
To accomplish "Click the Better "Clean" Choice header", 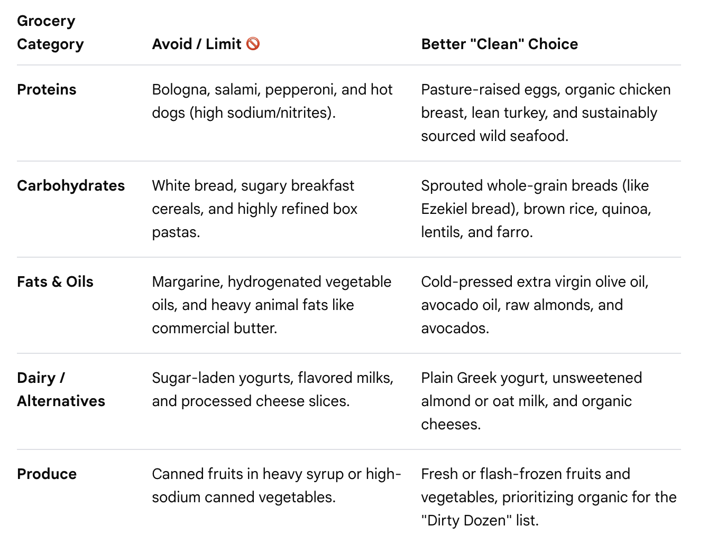I will point(500,44).
